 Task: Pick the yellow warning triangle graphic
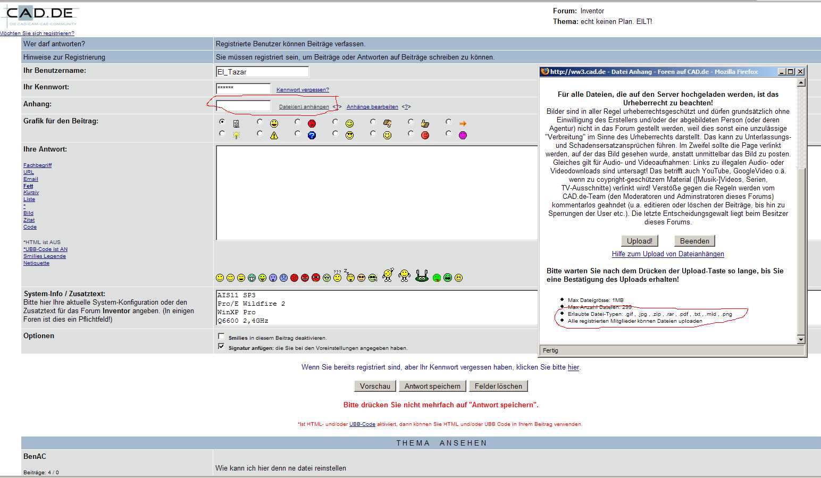click(274, 136)
